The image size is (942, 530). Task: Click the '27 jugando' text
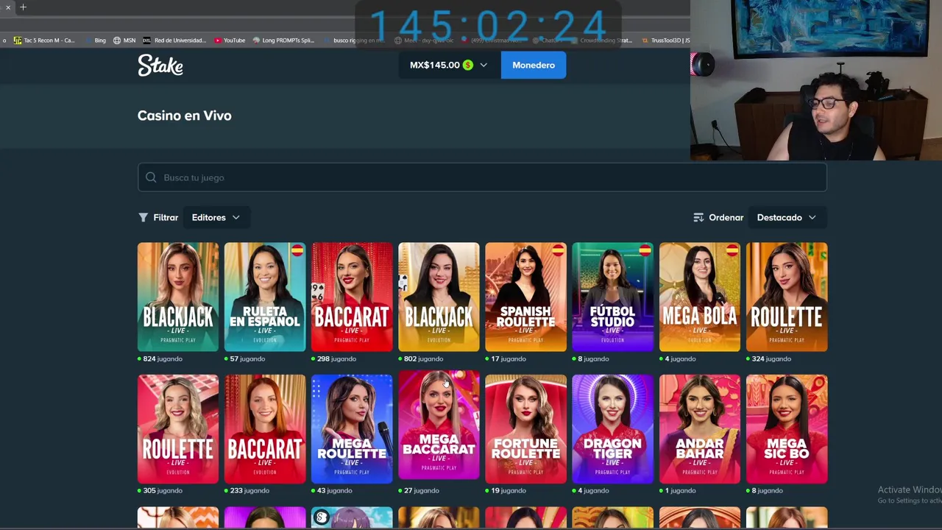coord(421,490)
